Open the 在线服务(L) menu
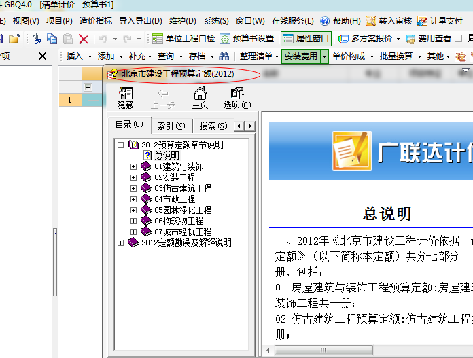This screenshot has height=358, width=473. click(293, 21)
